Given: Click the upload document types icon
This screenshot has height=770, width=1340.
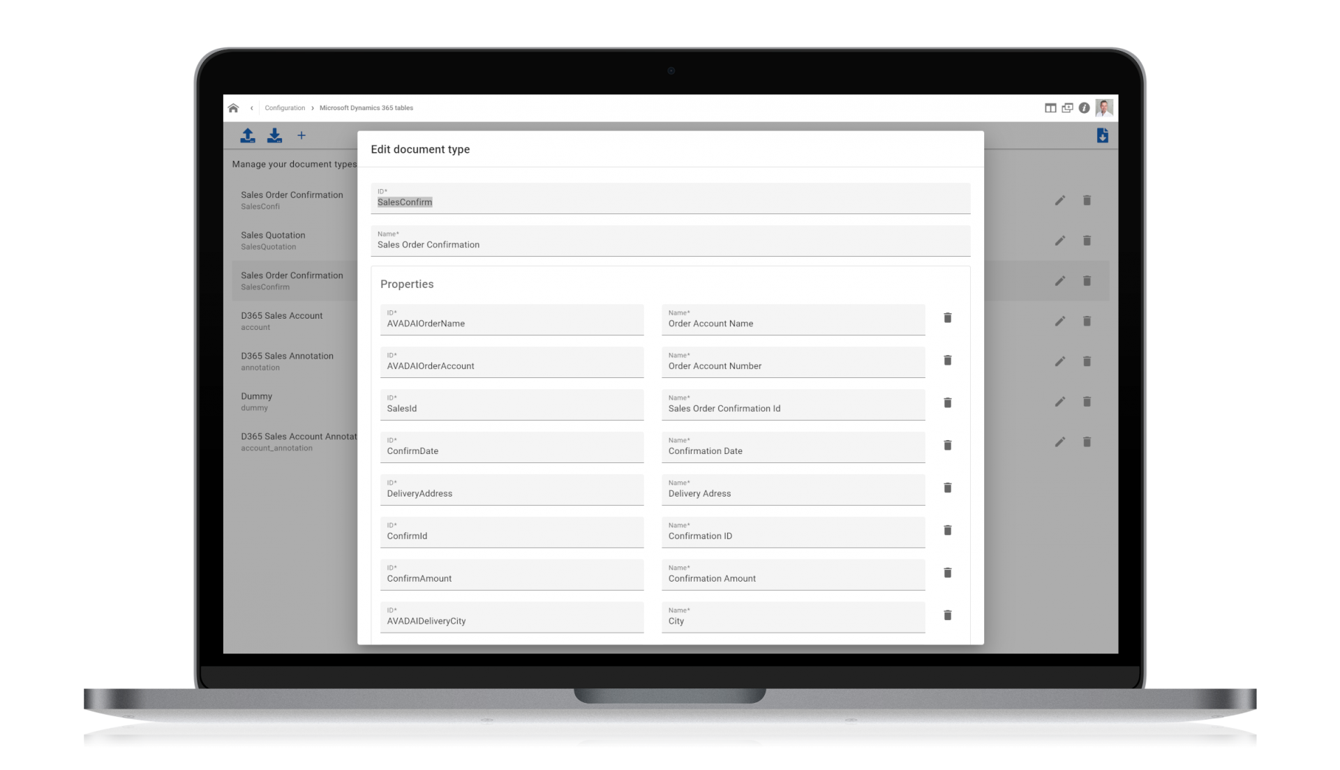Looking at the screenshot, I should tap(248, 135).
